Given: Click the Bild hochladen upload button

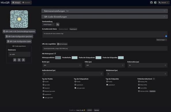Looking at the screenshot, I should point(62,44).
